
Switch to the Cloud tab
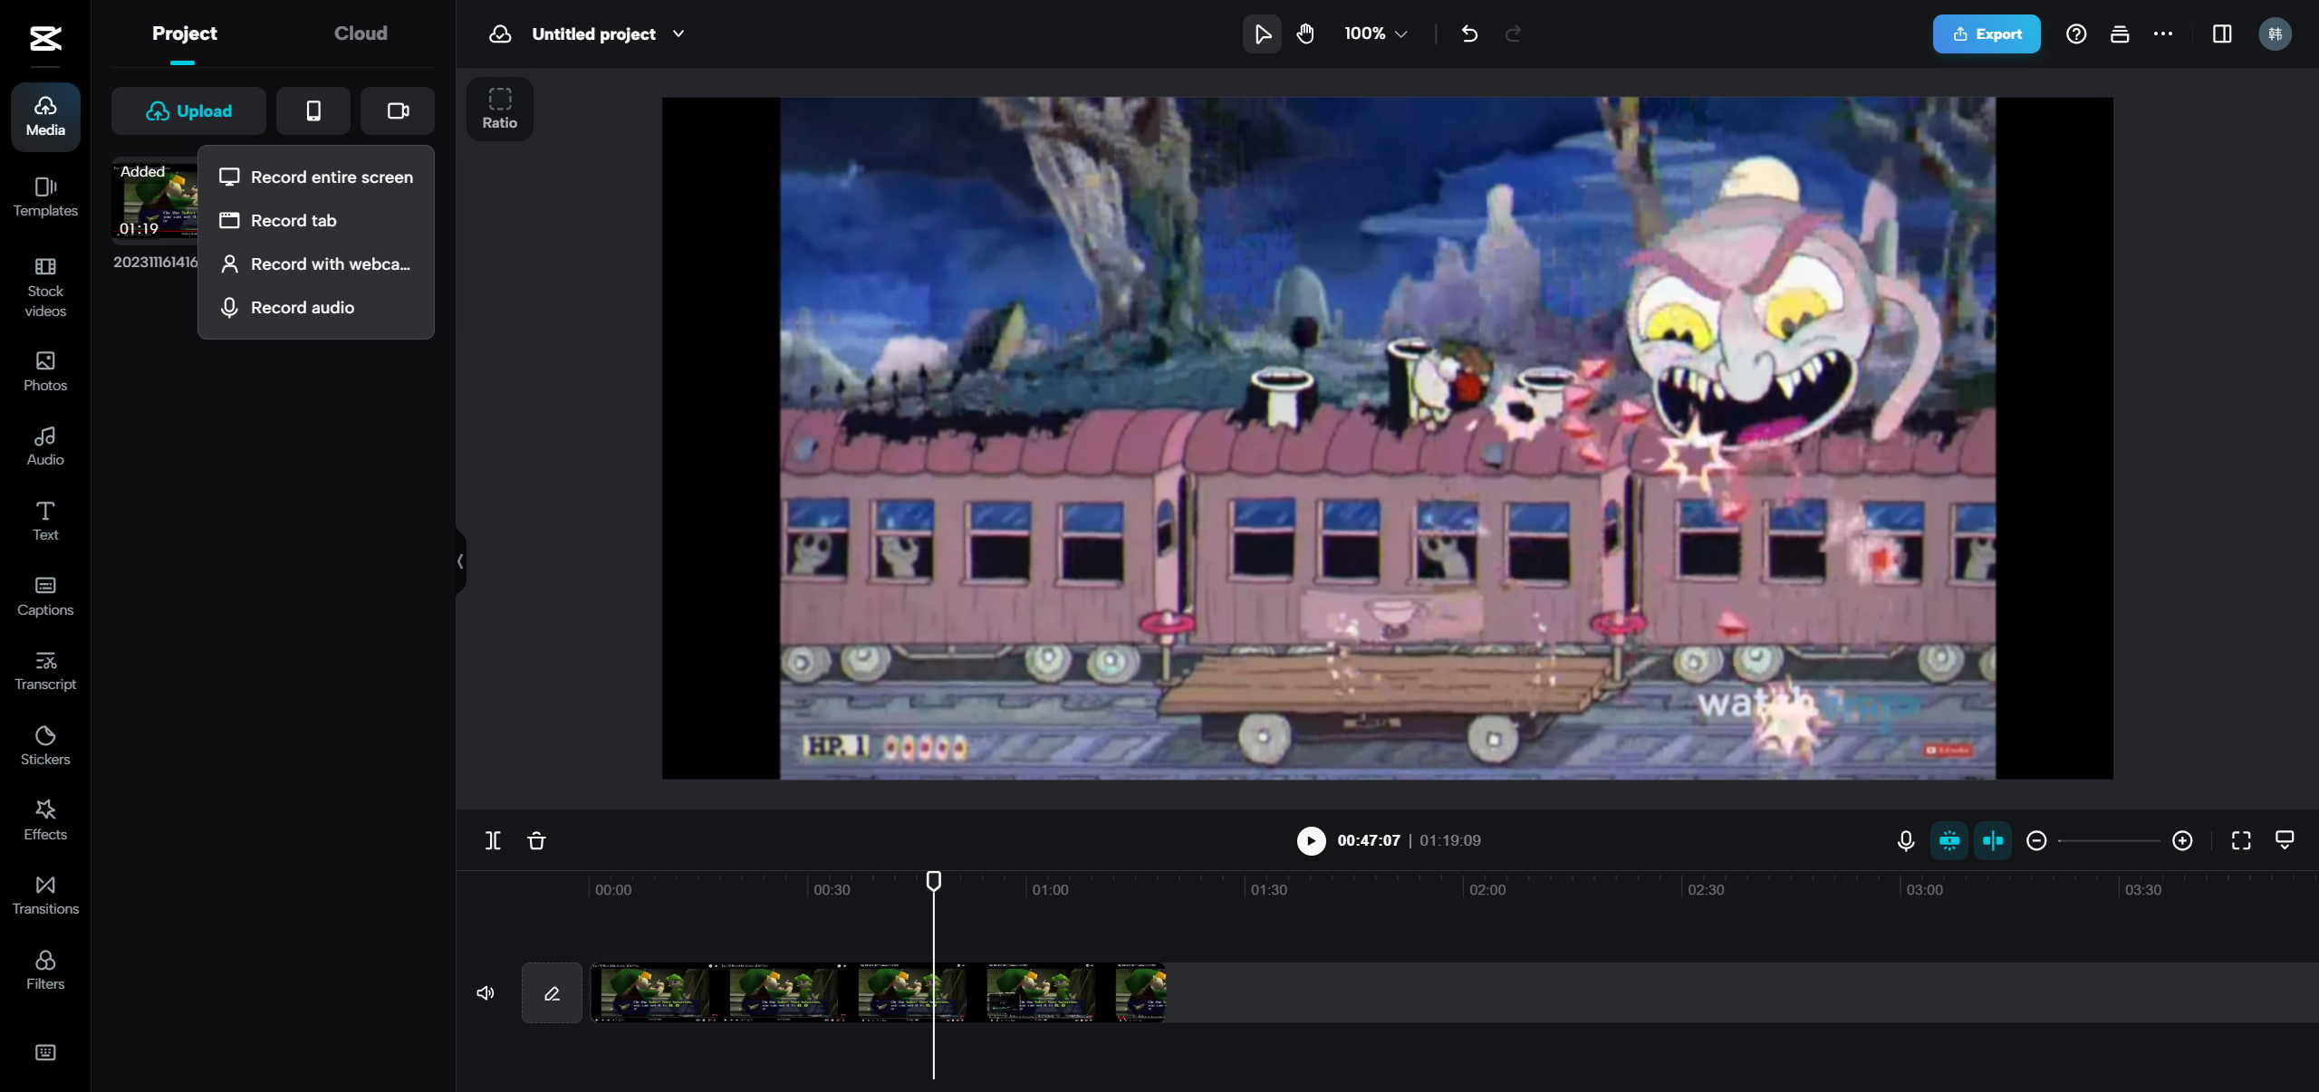(x=360, y=33)
